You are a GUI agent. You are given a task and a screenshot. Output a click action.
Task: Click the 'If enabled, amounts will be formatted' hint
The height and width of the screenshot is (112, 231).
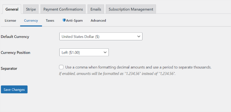pos(117,73)
